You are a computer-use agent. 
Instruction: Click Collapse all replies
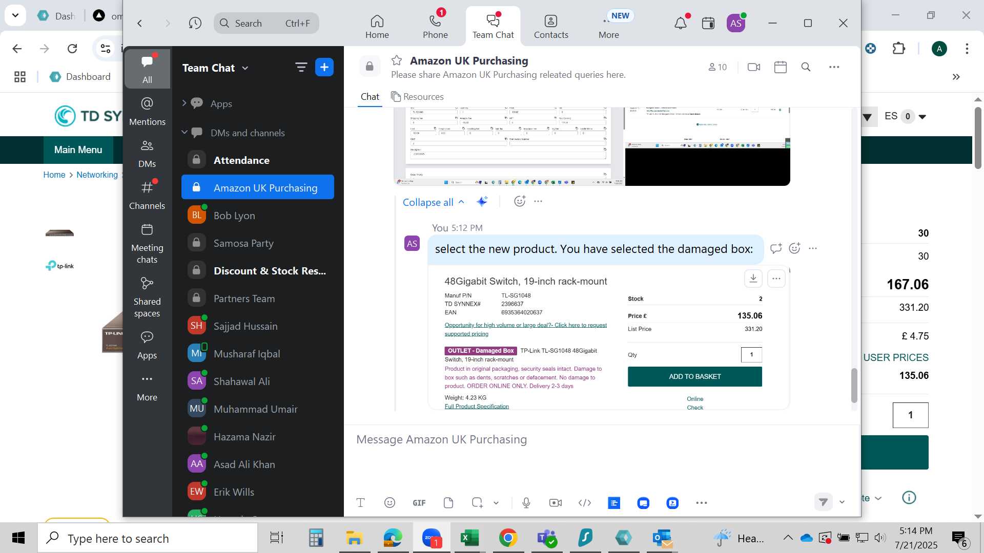coord(434,202)
